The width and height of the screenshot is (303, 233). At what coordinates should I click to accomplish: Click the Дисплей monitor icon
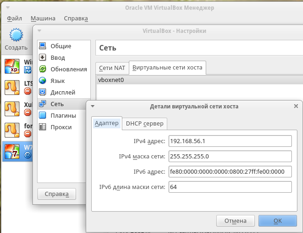coord(43,92)
